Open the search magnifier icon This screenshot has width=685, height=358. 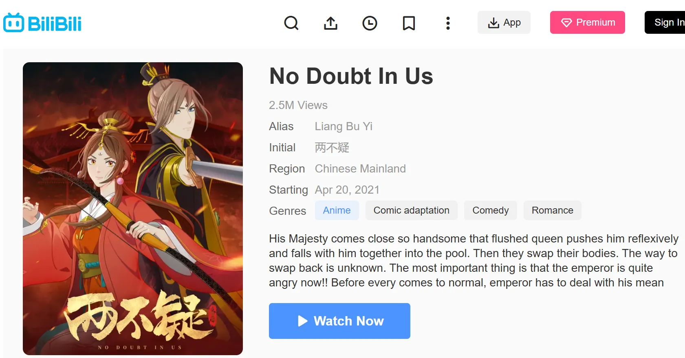[x=291, y=23]
